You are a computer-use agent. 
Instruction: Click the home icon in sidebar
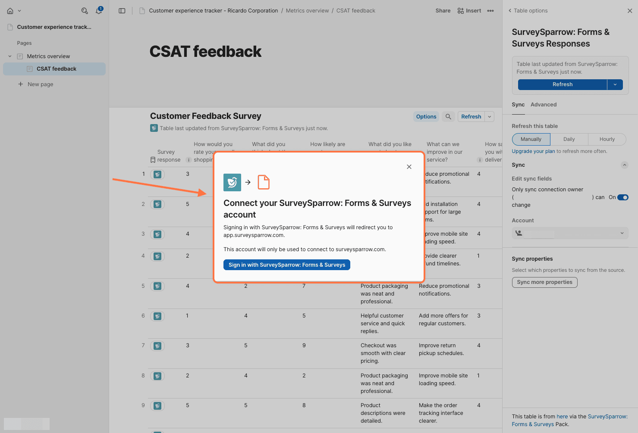pos(10,11)
